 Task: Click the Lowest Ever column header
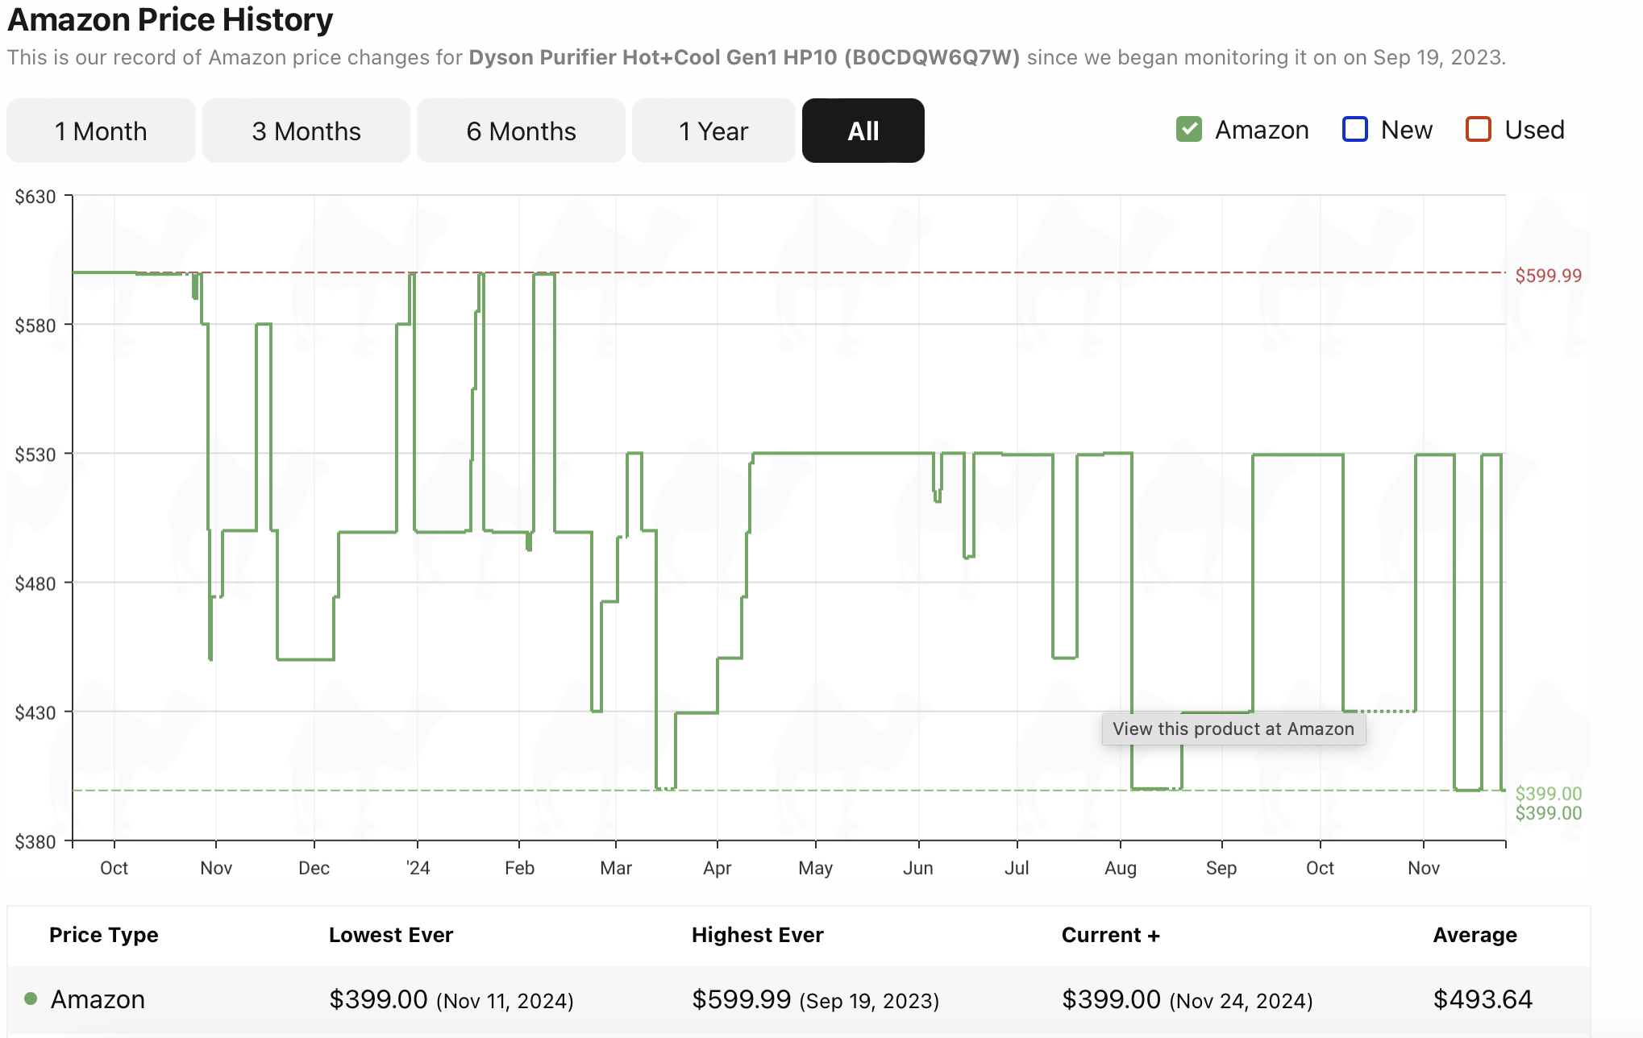pos(391,935)
